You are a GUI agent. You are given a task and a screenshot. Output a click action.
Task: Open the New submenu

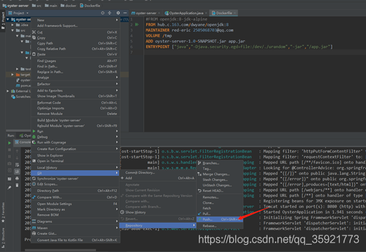tap(75, 20)
